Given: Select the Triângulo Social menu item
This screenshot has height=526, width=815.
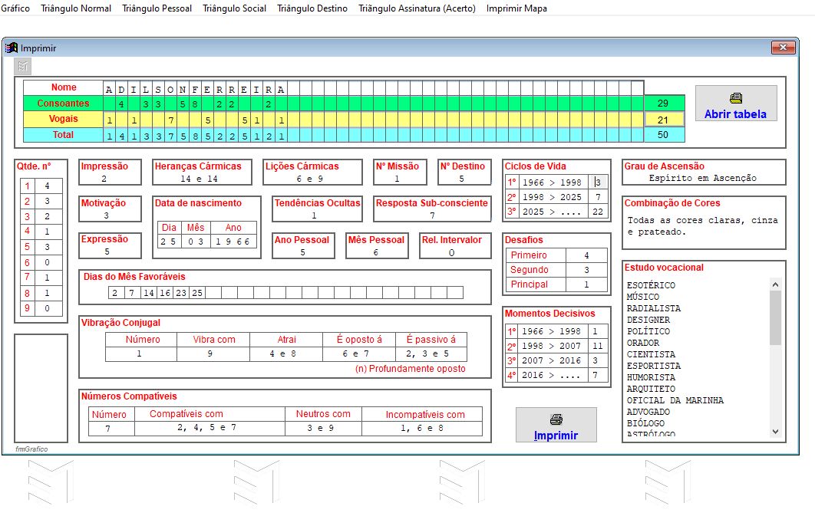Looking at the screenshot, I should pyautogui.click(x=235, y=8).
